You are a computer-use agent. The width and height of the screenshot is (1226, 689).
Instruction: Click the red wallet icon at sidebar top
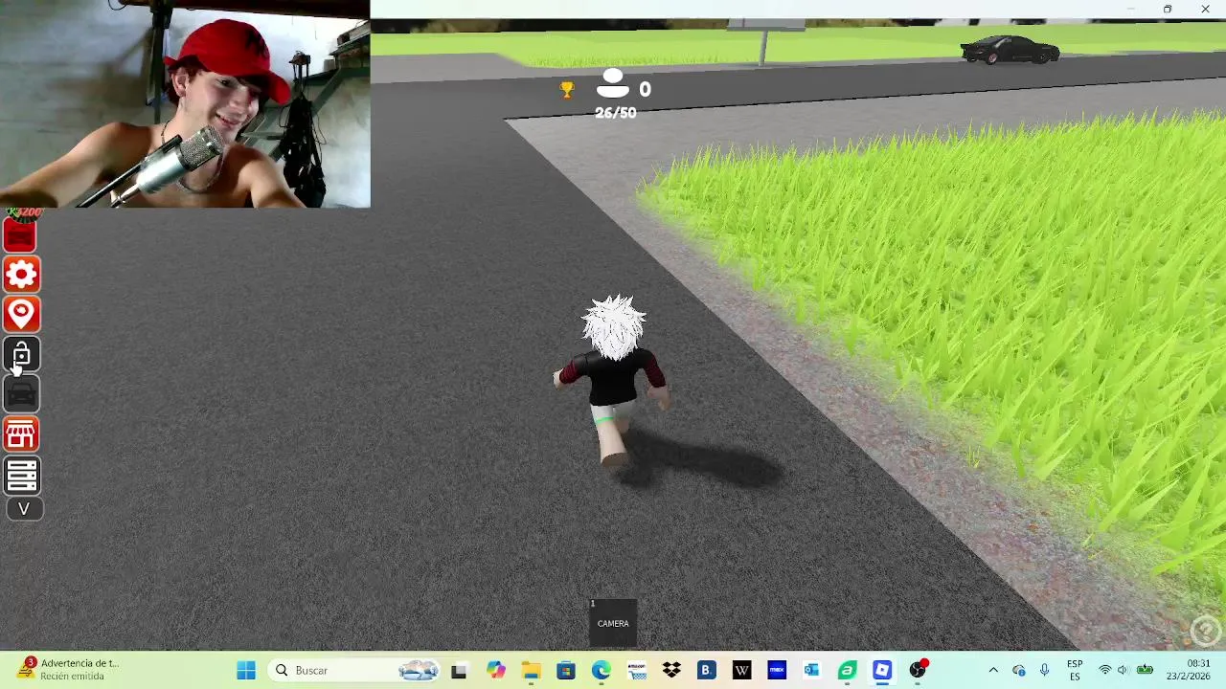pyautogui.click(x=21, y=234)
